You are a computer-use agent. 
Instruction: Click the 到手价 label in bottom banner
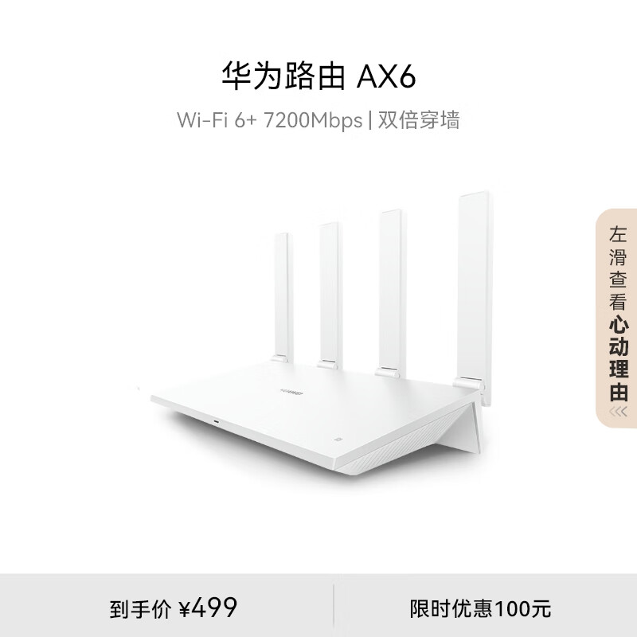pos(140,609)
